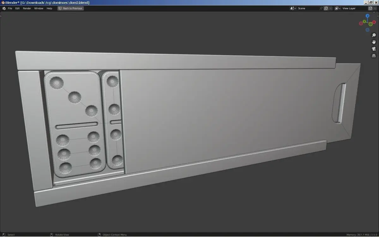Viewport: 379px width, 237px height.
Task: Open the File menu
Action: tap(10, 8)
